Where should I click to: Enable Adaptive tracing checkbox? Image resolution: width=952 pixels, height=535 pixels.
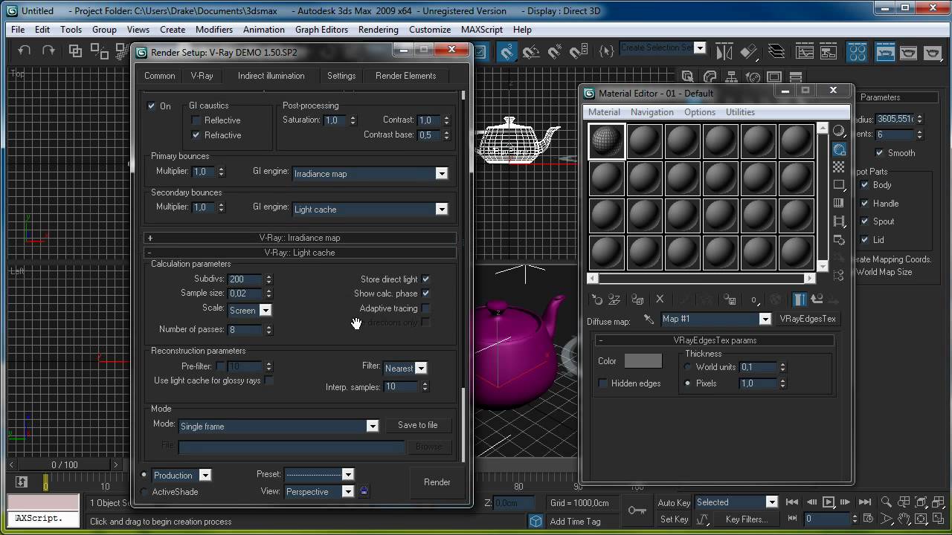[x=425, y=308]
